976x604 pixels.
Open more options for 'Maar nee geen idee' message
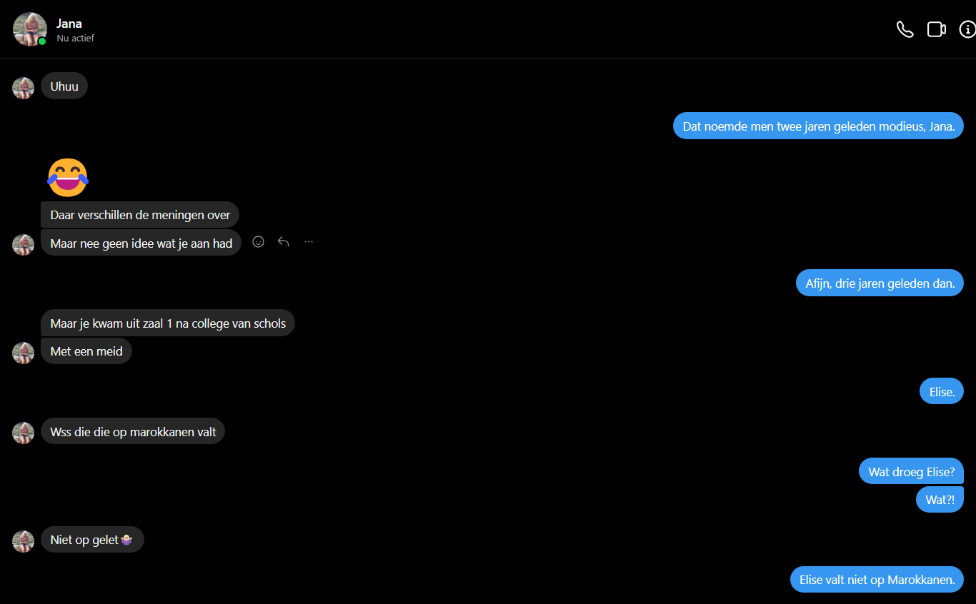point(309,242)
